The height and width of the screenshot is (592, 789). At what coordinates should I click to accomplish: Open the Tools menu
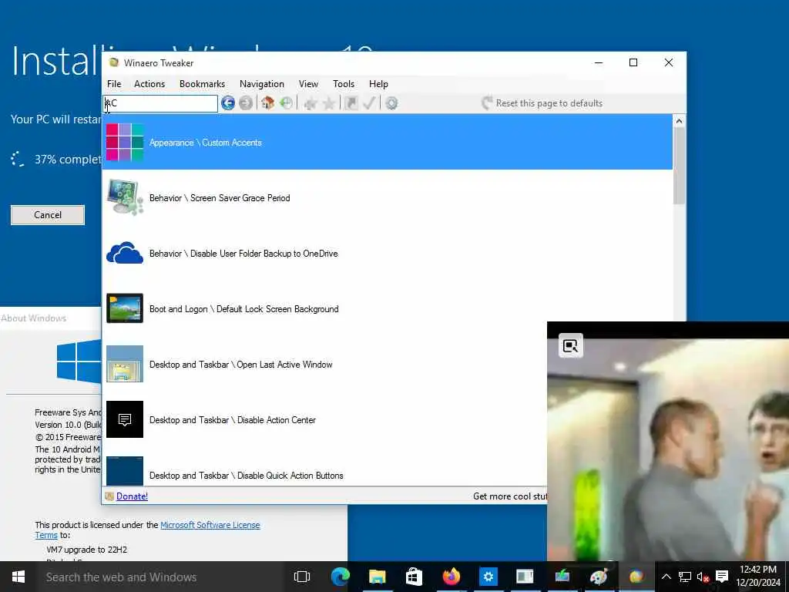click(x=344, y=84)
